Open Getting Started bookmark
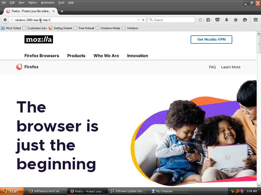The image size is (261, 195). point(60,28)
